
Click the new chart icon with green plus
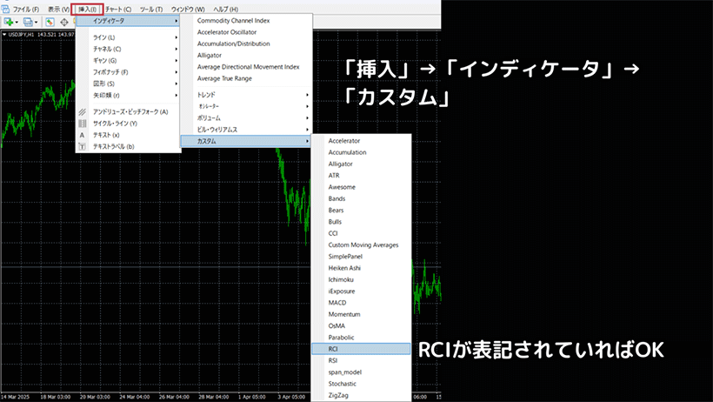(8, 22)
